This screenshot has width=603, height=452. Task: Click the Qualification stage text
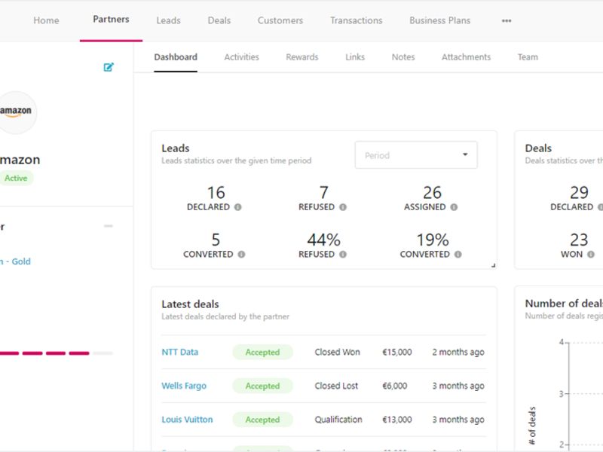pos(338,420)
